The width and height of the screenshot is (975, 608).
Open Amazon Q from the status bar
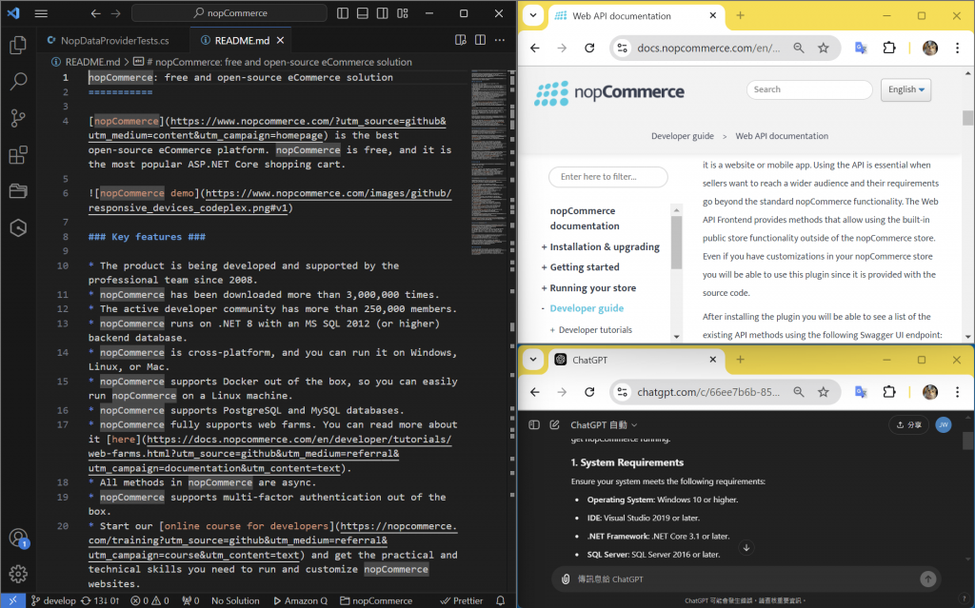pyautogui.click(x=300, y=600)
